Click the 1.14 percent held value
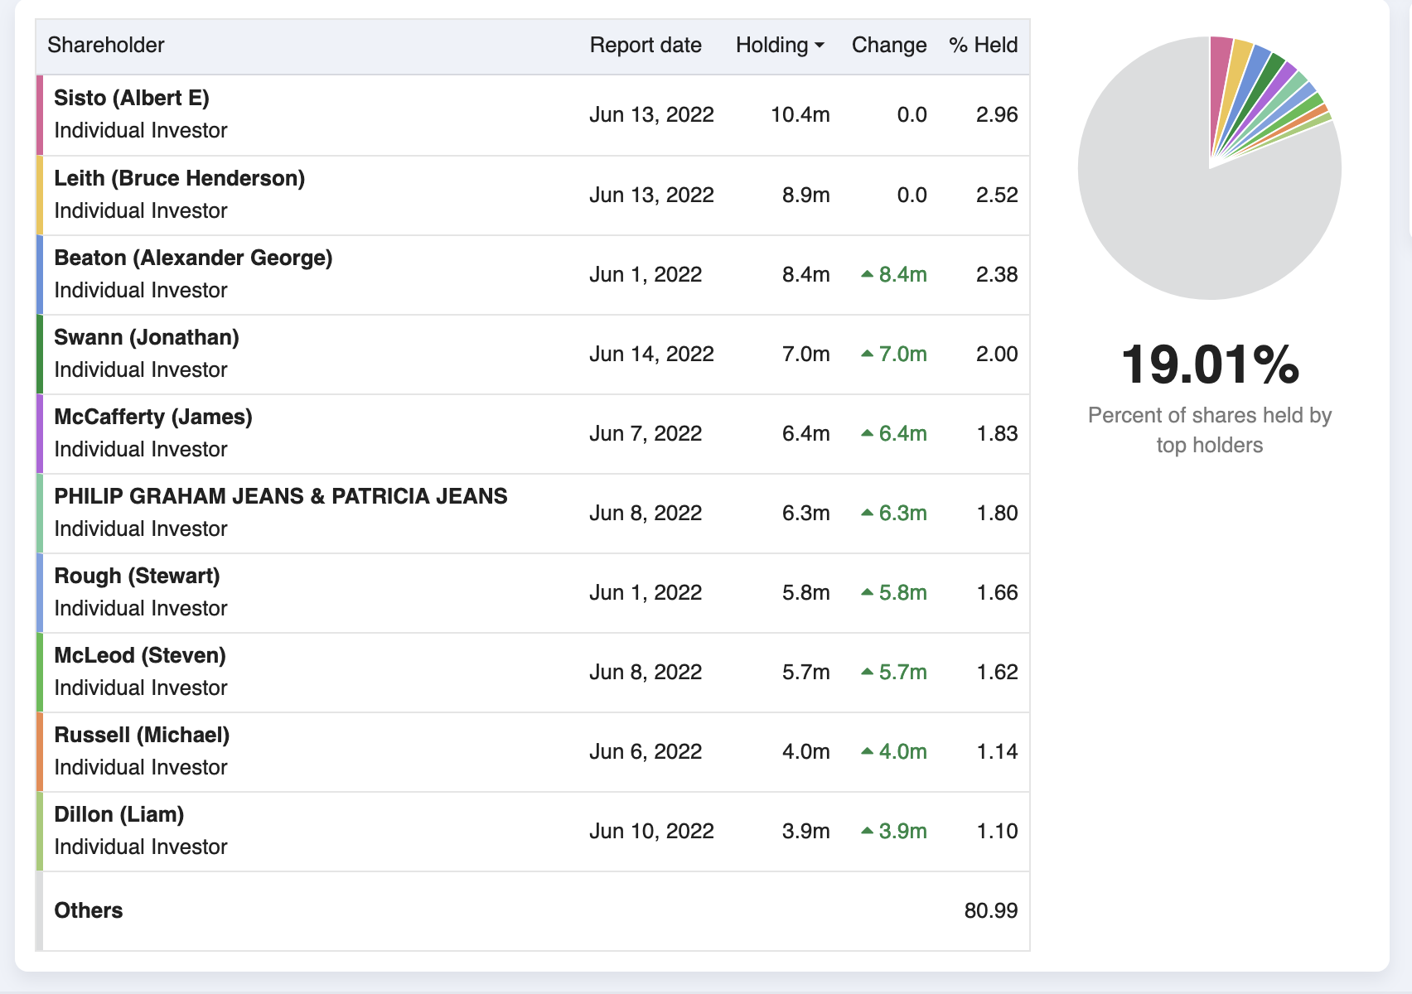 coord(997,751)
